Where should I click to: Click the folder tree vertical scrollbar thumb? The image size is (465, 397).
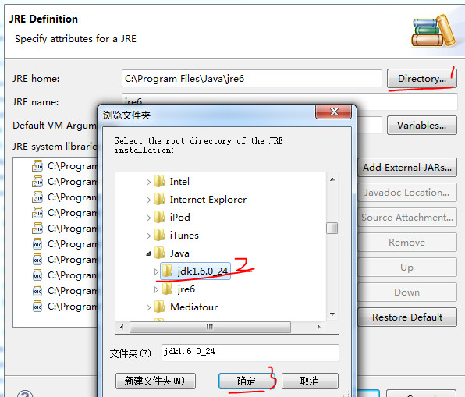click(332, 229)
